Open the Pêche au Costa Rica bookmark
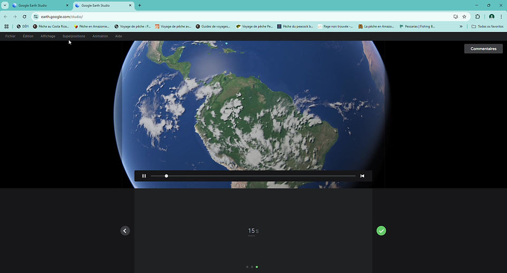This screenshot has width=507, height=273. pos(51,26)
